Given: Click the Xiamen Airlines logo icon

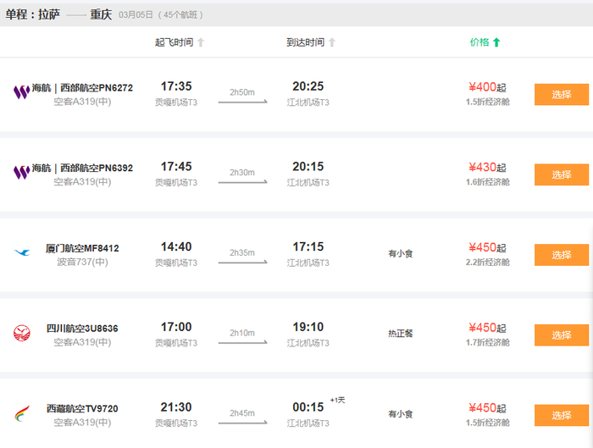Looking at the screenshot, I should coord(21,252).
